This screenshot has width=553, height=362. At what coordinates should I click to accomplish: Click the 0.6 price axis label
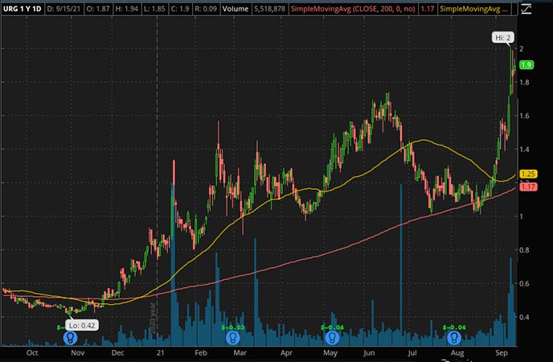coord(524,283)
